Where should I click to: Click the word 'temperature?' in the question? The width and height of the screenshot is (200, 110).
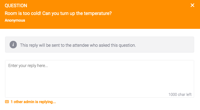click(x=98, y=14)
